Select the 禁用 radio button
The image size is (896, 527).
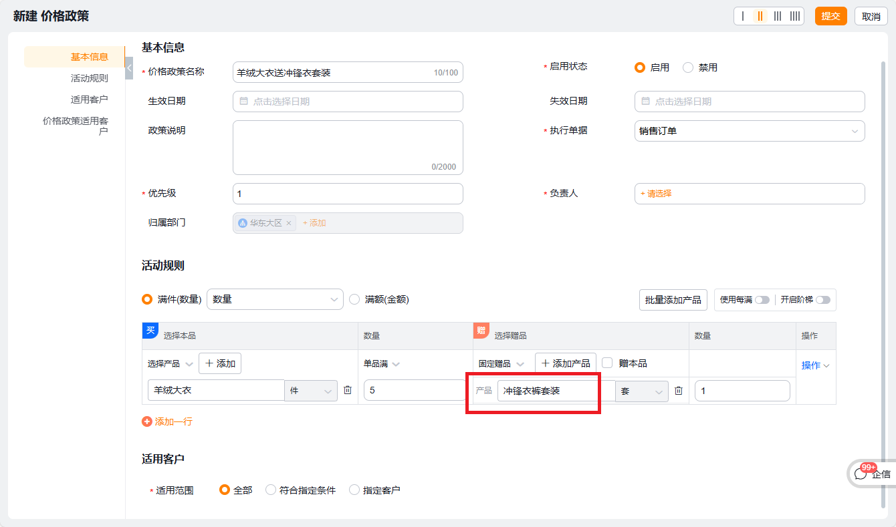click(688, 67)
